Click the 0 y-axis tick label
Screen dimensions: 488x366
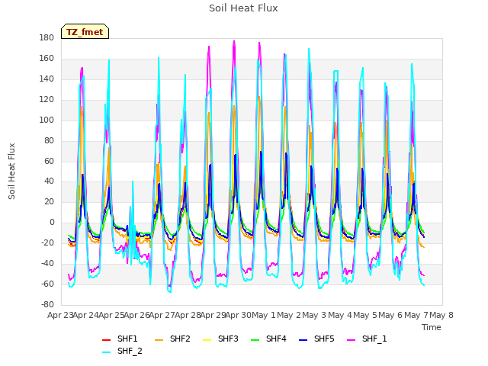[x=52, y=223]
